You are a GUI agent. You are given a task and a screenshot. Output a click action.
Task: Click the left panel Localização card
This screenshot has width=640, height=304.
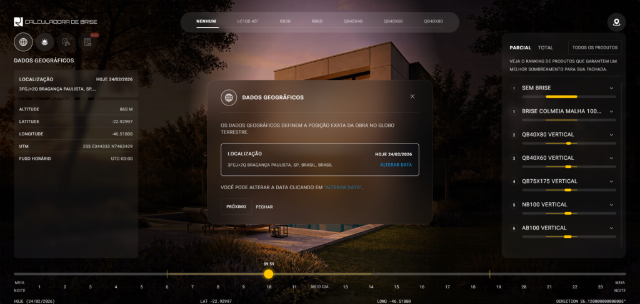click(76, 84)
